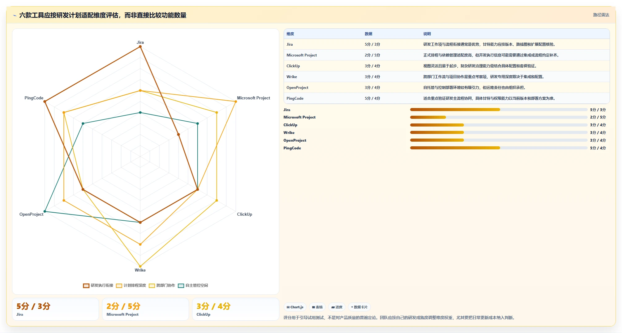Select the OpenProject row name in the table
622x333 pixels.
coord(297,88)
